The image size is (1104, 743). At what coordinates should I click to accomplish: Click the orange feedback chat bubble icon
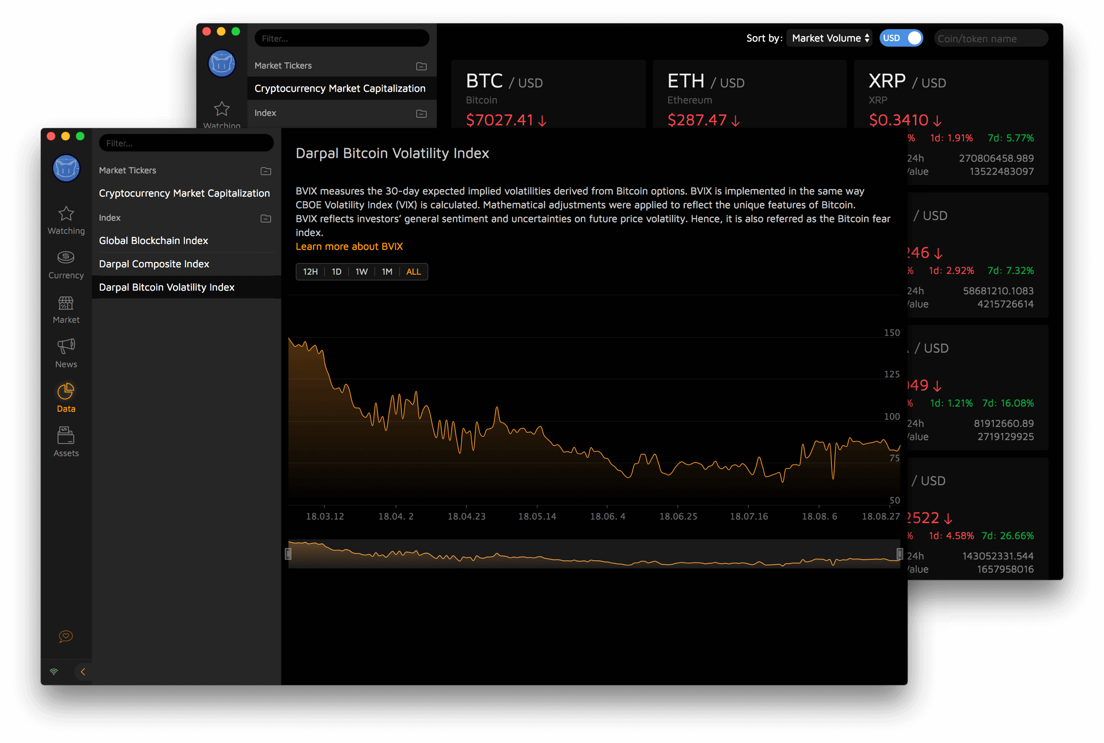coord(66,636)
